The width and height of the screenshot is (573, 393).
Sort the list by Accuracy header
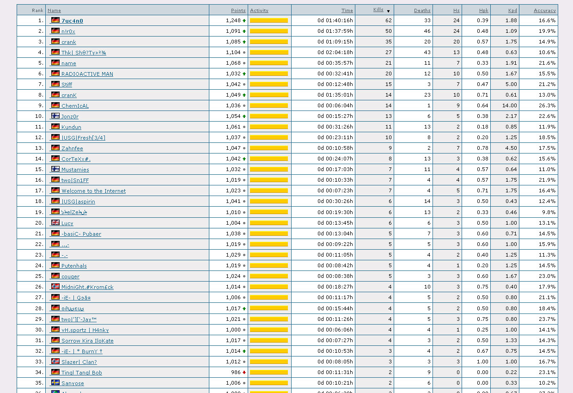544,10
